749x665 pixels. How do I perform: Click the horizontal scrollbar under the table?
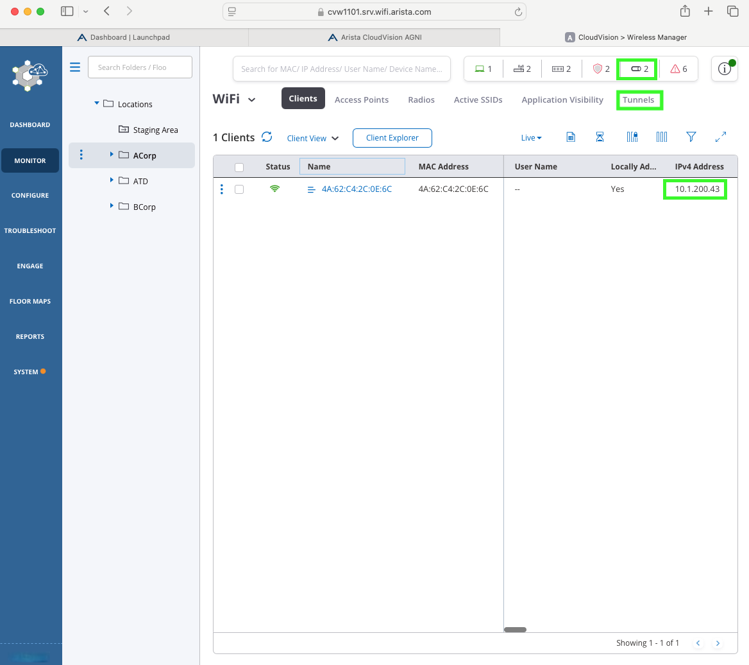(x=515, y=630)
